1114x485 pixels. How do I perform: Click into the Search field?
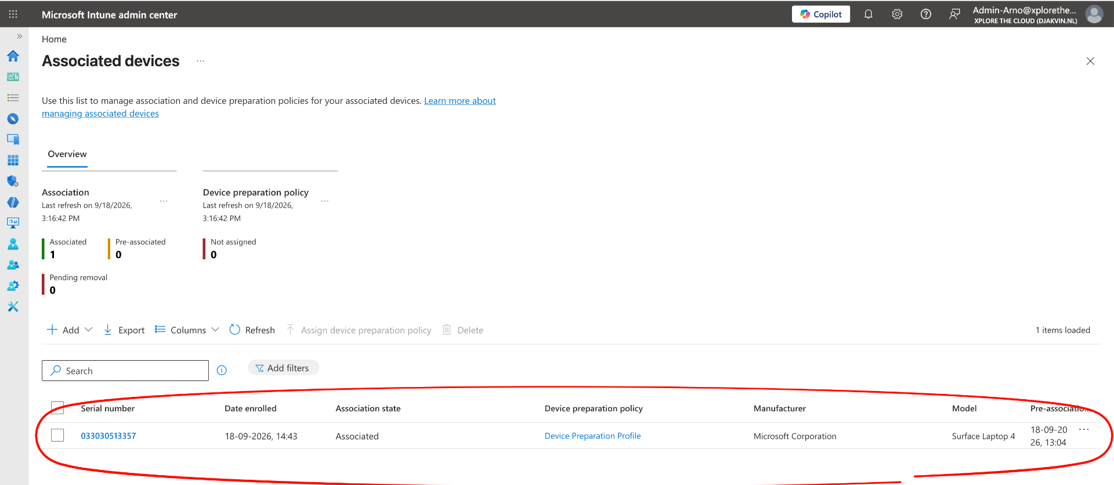click(125, 371)
